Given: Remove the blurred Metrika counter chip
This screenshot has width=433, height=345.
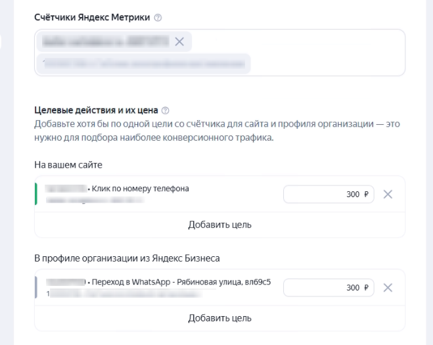Looking at the screenshot, I should click(x=179, y=41).
